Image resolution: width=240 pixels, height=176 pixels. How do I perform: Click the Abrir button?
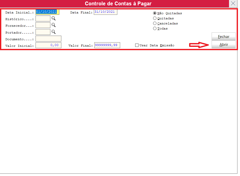pos(224,45)
